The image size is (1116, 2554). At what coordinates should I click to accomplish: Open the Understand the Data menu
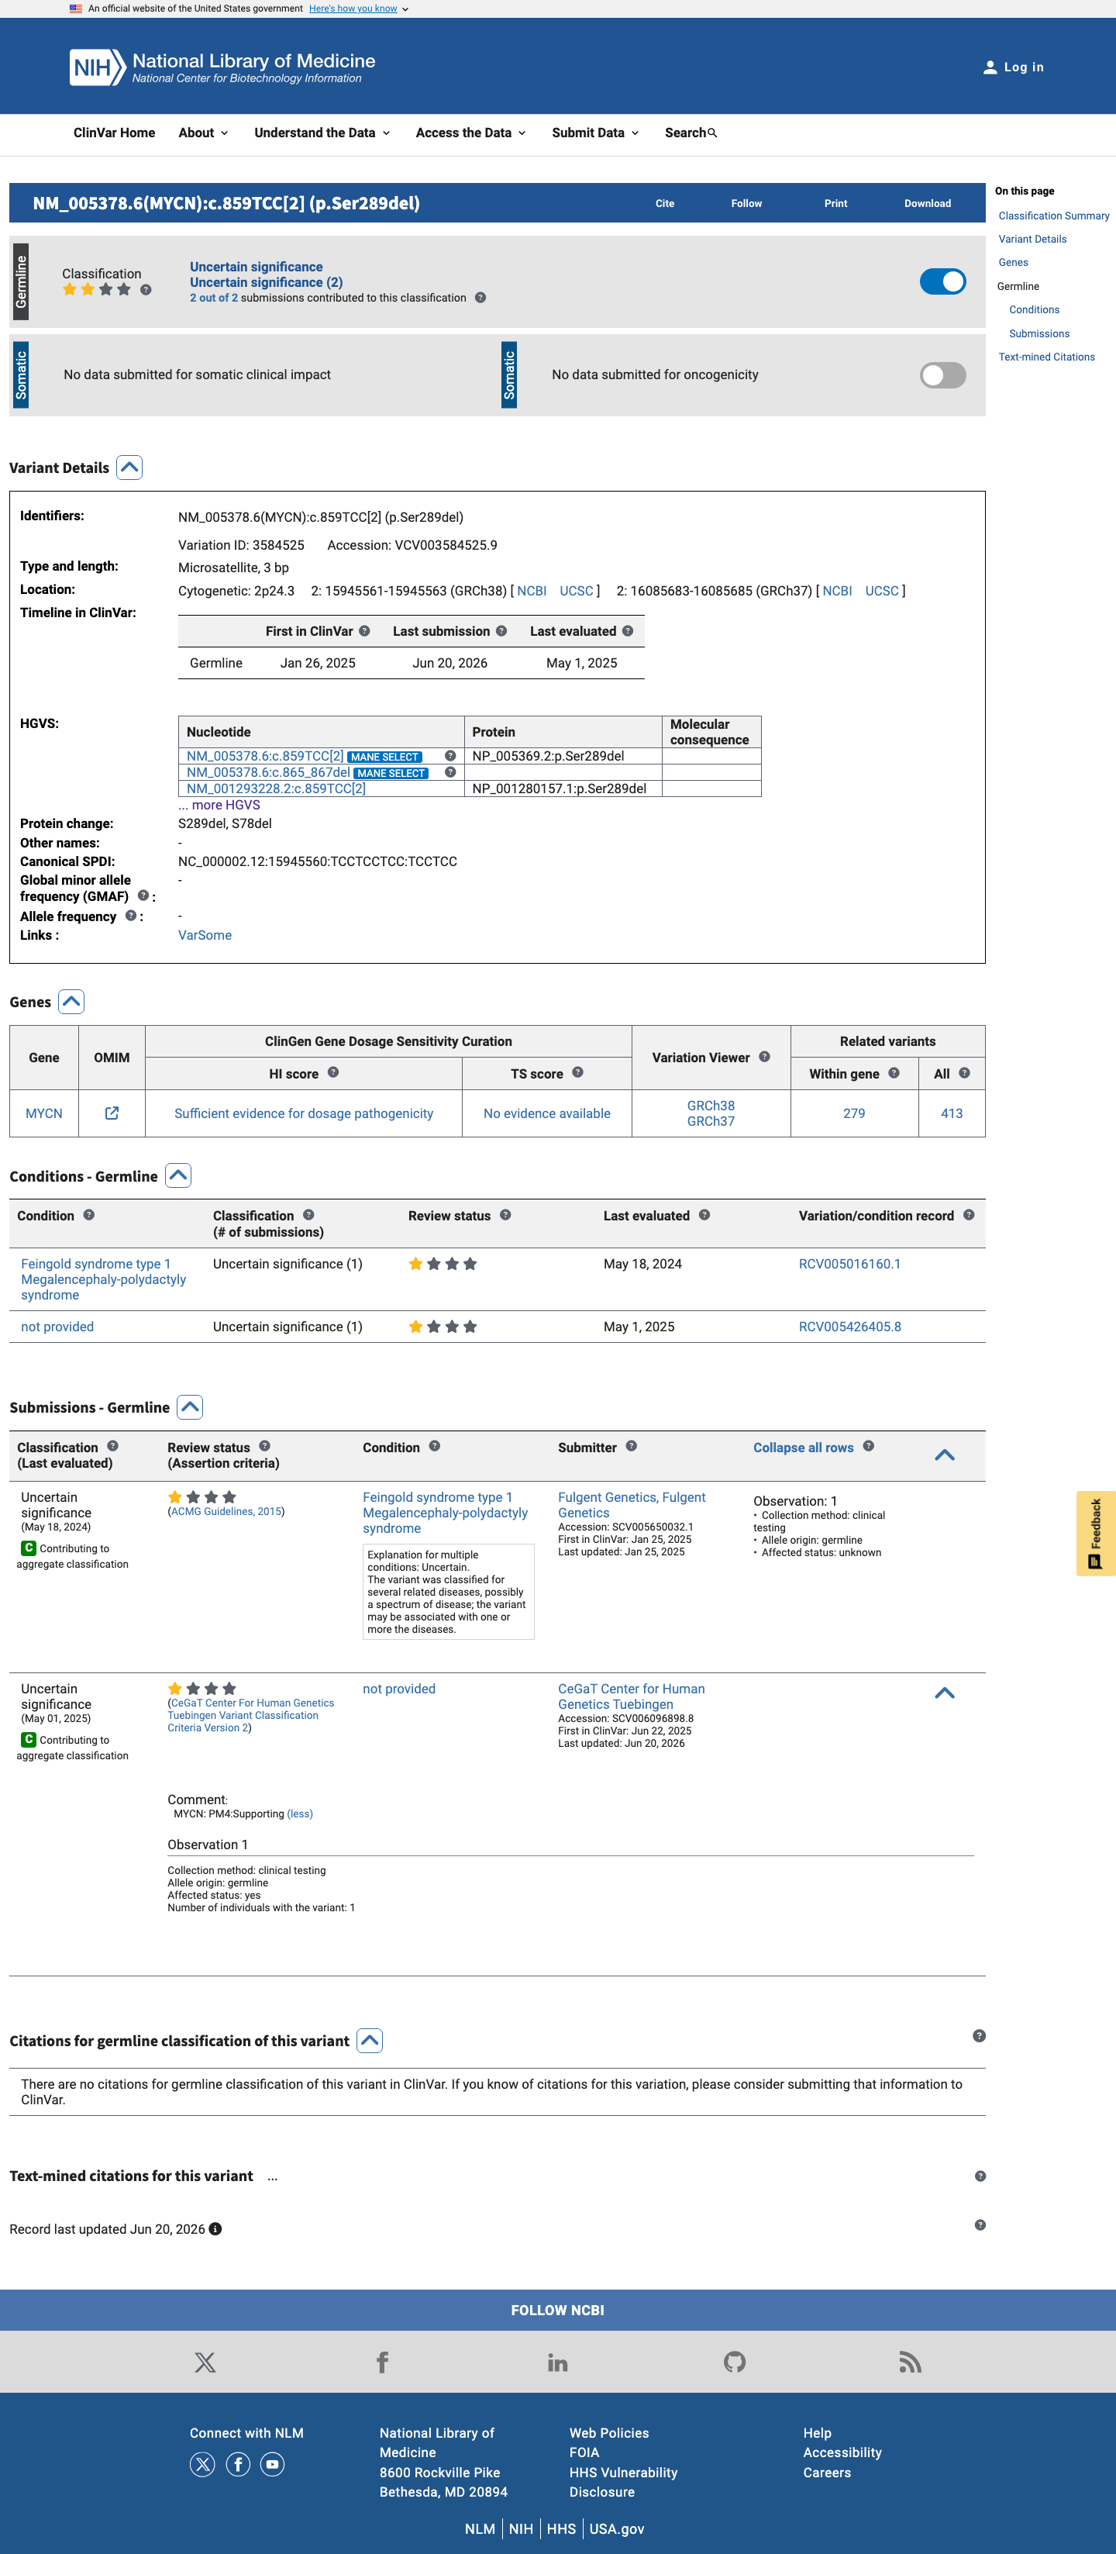pyautogui.click(x=322, y=133)
